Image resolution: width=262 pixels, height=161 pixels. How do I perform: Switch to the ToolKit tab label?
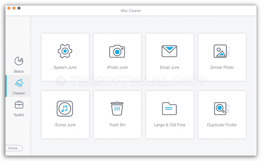19,115
